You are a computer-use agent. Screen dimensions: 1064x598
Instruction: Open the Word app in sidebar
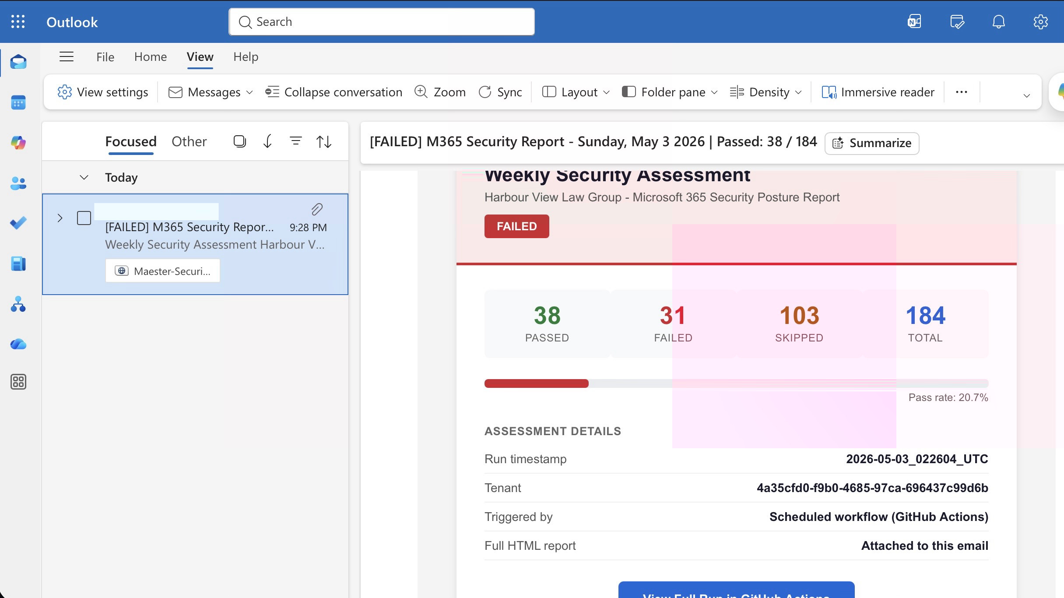point(18,264)
